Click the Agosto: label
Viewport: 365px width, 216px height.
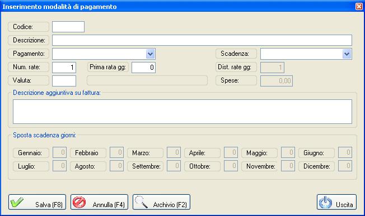tap(85, 166)
